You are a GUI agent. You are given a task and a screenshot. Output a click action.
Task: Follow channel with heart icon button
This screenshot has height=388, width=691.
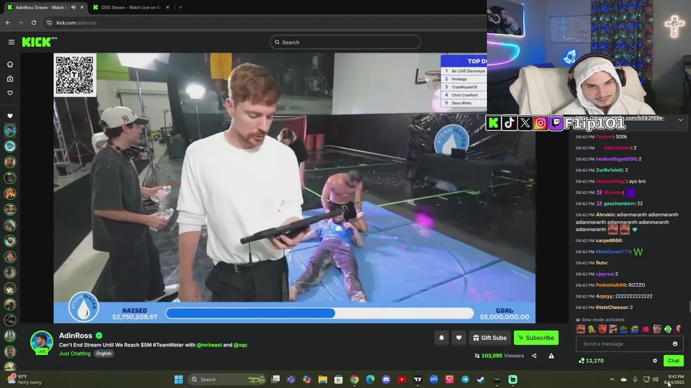[x=458, y=338]
